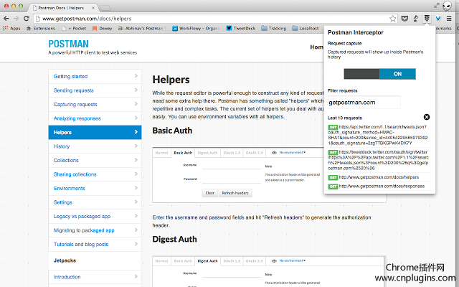
Task: Open Tutorials and blog posts link
Action: coord(81,244)
